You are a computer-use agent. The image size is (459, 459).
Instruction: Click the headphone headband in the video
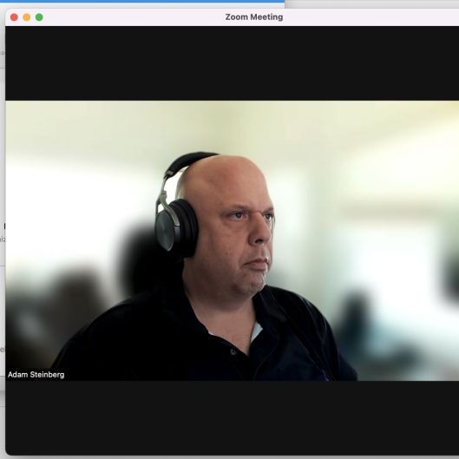[x=187, y=163]
